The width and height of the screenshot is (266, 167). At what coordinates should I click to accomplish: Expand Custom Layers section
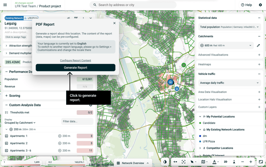(259, 107)
